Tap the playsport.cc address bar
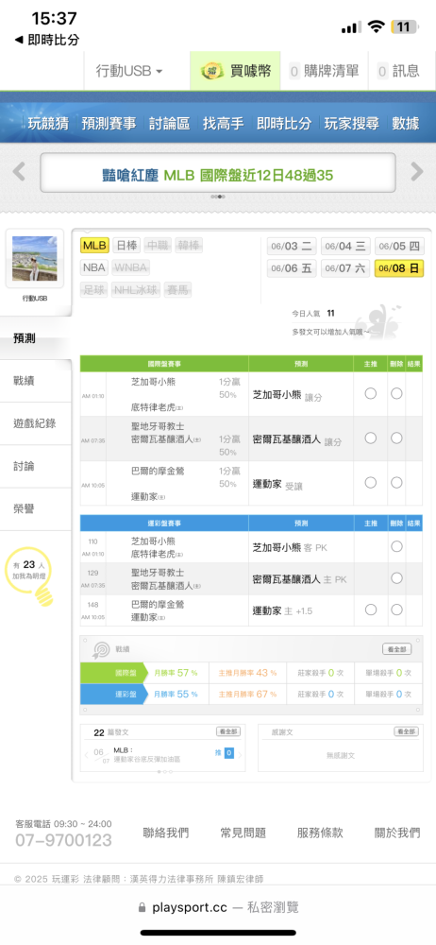 [218, 907]
